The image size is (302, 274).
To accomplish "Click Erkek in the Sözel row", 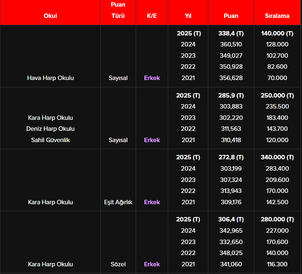I will pos(152,265).
